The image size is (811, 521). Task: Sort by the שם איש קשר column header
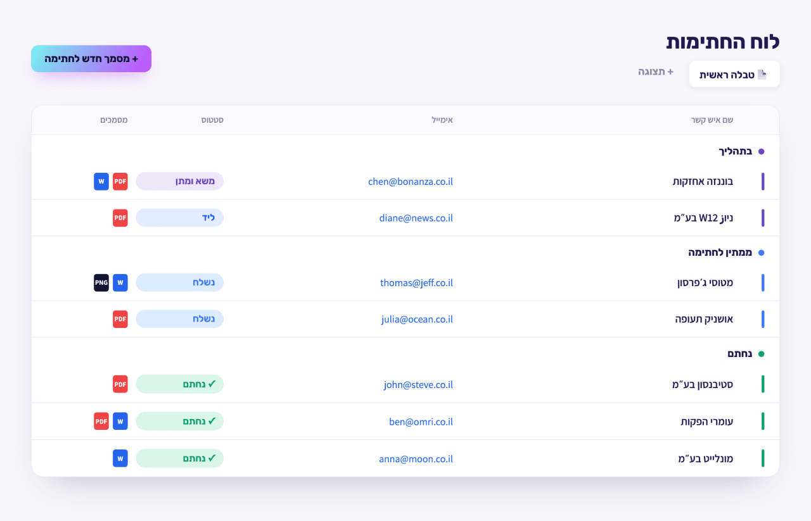point(712,120)
